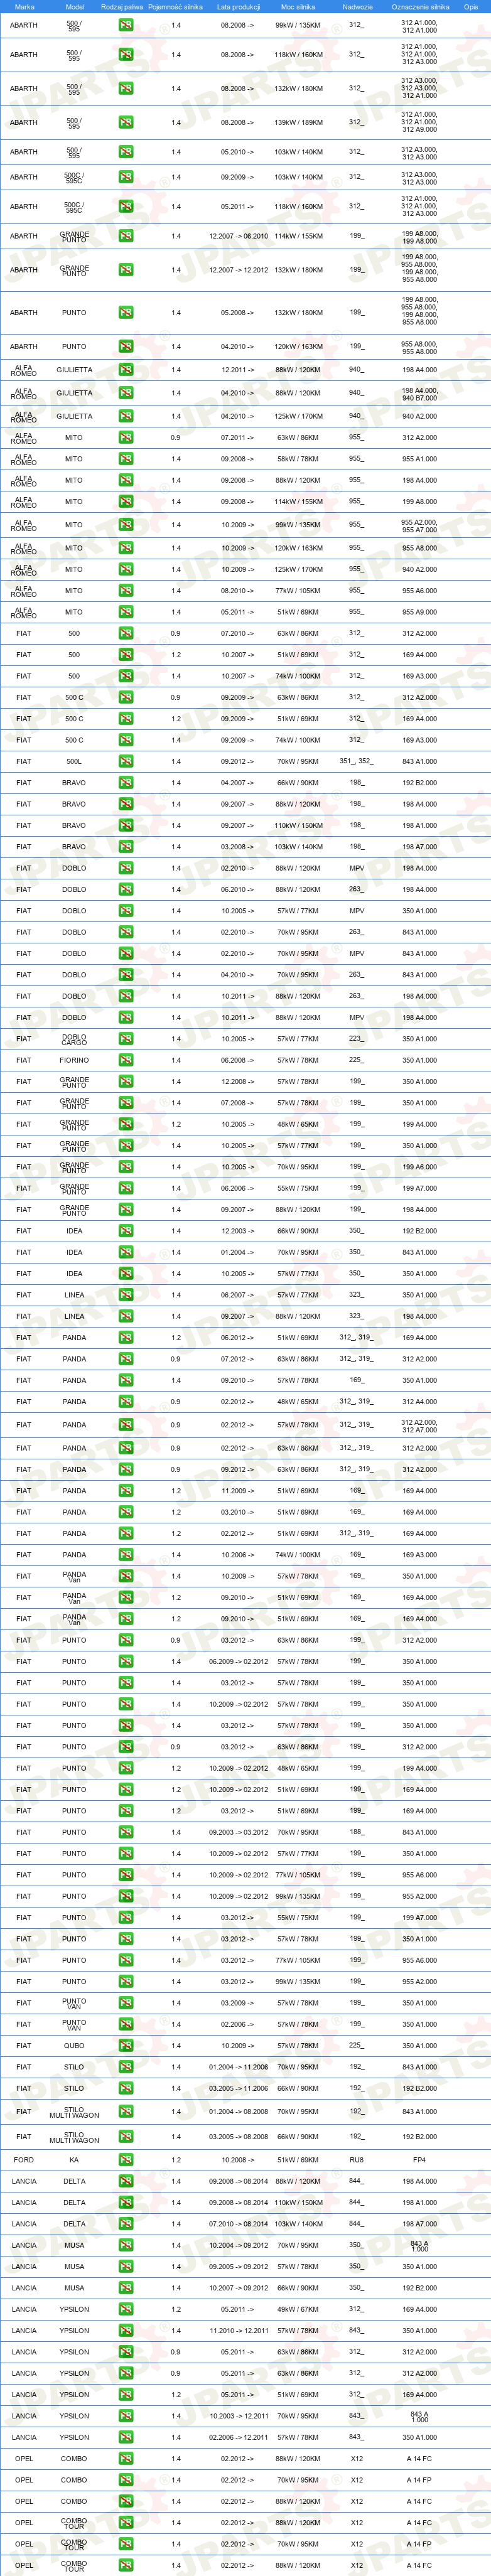
Task: Click fuel icon for Lancia Delta 110kW/150KM
Action: tap(125, 2202)
